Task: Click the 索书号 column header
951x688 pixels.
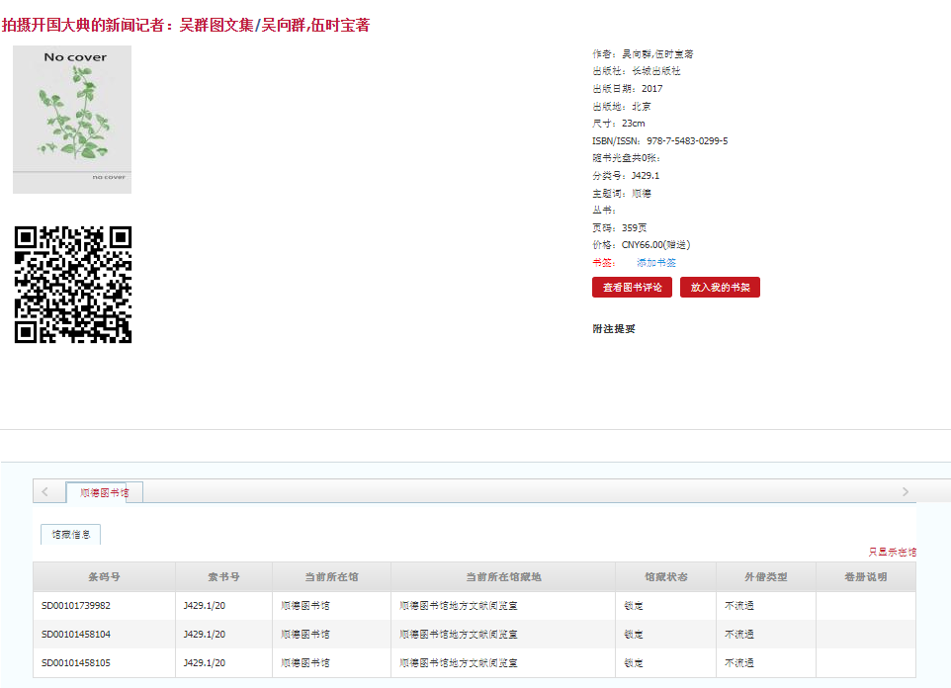Action: 223,577
